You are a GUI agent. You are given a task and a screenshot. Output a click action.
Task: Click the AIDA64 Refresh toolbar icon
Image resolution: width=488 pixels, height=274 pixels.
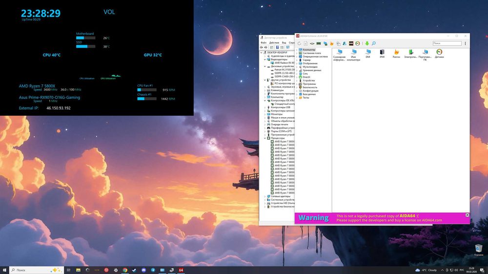(x=299, y=43)
